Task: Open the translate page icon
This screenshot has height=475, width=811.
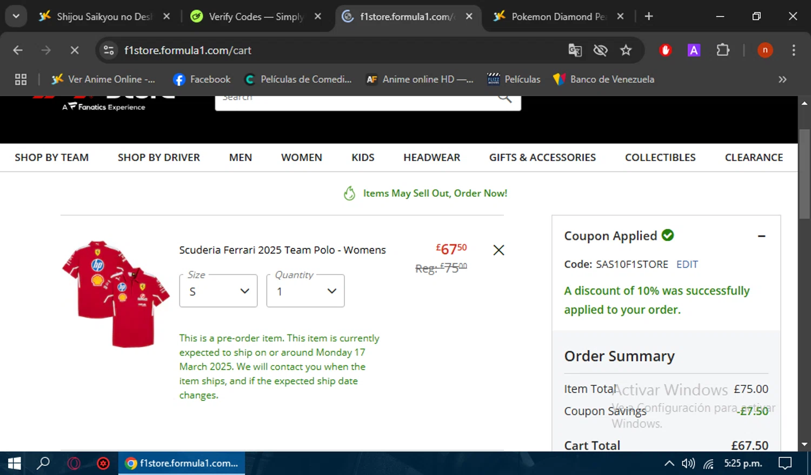Action: click(x=575, y=50)
